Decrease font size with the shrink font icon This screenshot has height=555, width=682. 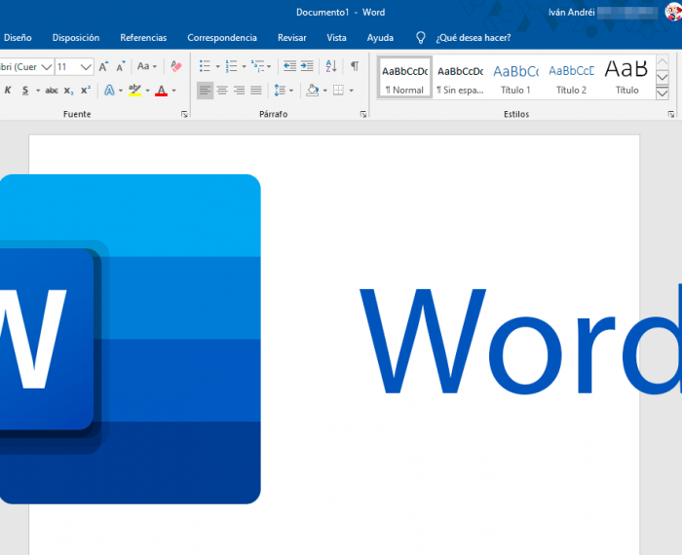(x=121, y=66)
